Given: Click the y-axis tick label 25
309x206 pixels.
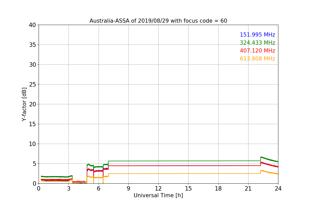Looking at the screenshot, I should click(x=32, y=84).
